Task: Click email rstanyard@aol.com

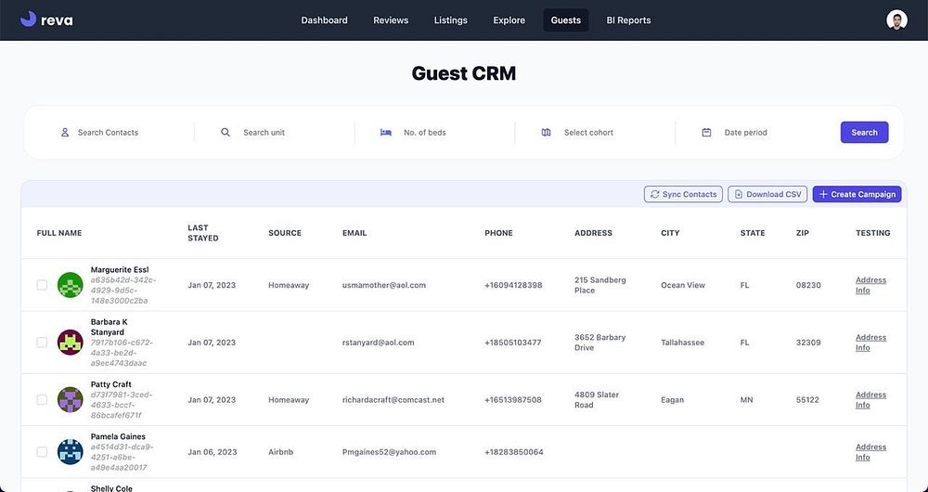Action: 378,343
